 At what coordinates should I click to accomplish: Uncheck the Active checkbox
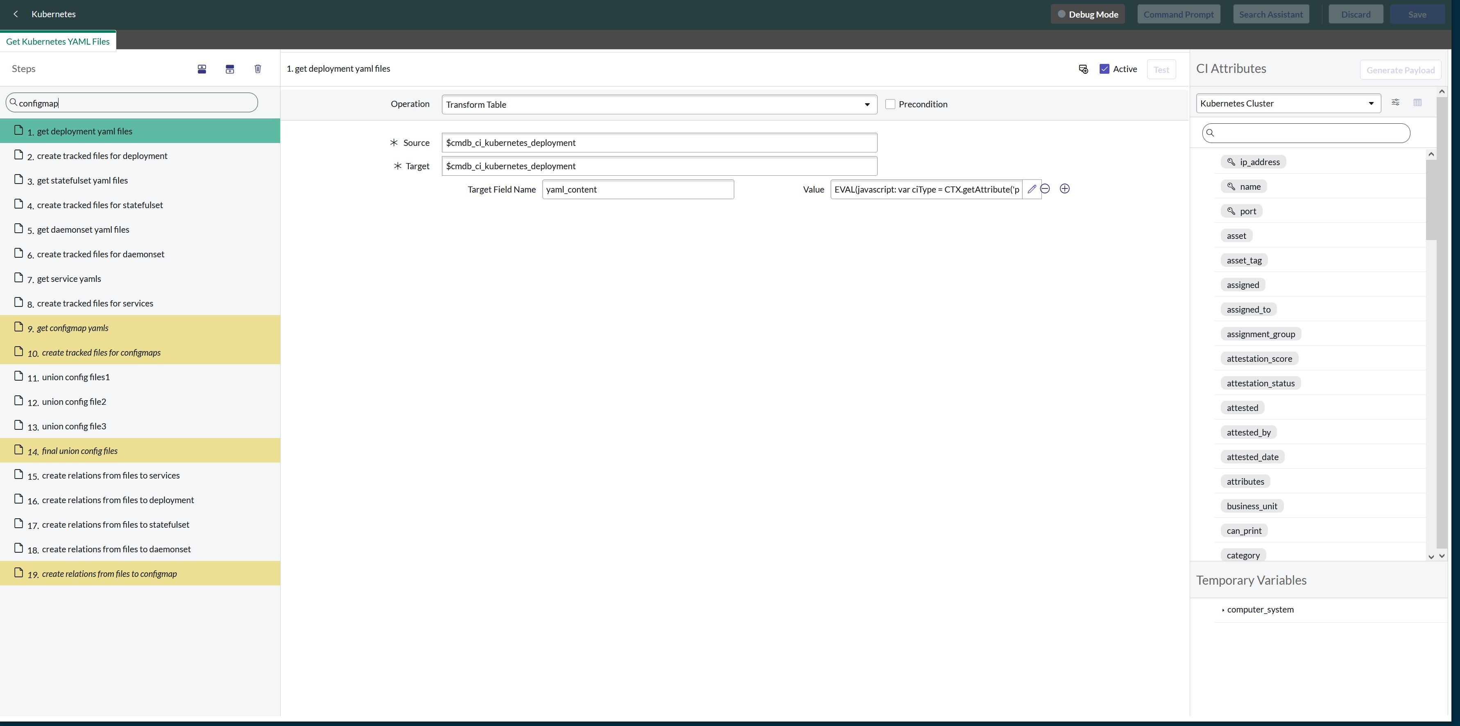(1105, 69)
